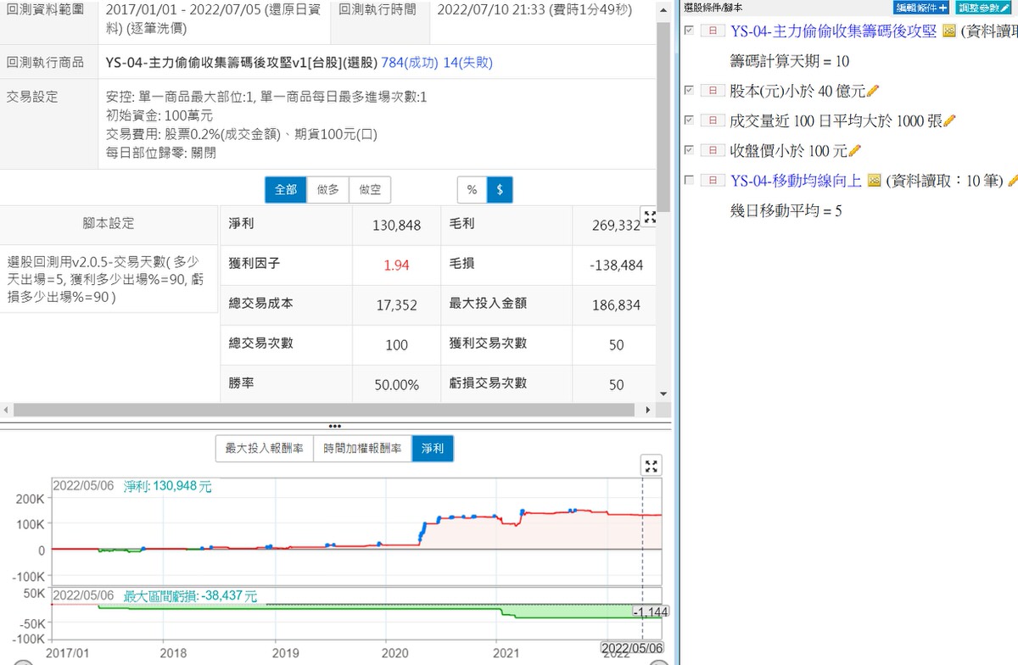
Task: Enable the YS-04-移動均線向上 condition checkbox
Action: [689, 180]
